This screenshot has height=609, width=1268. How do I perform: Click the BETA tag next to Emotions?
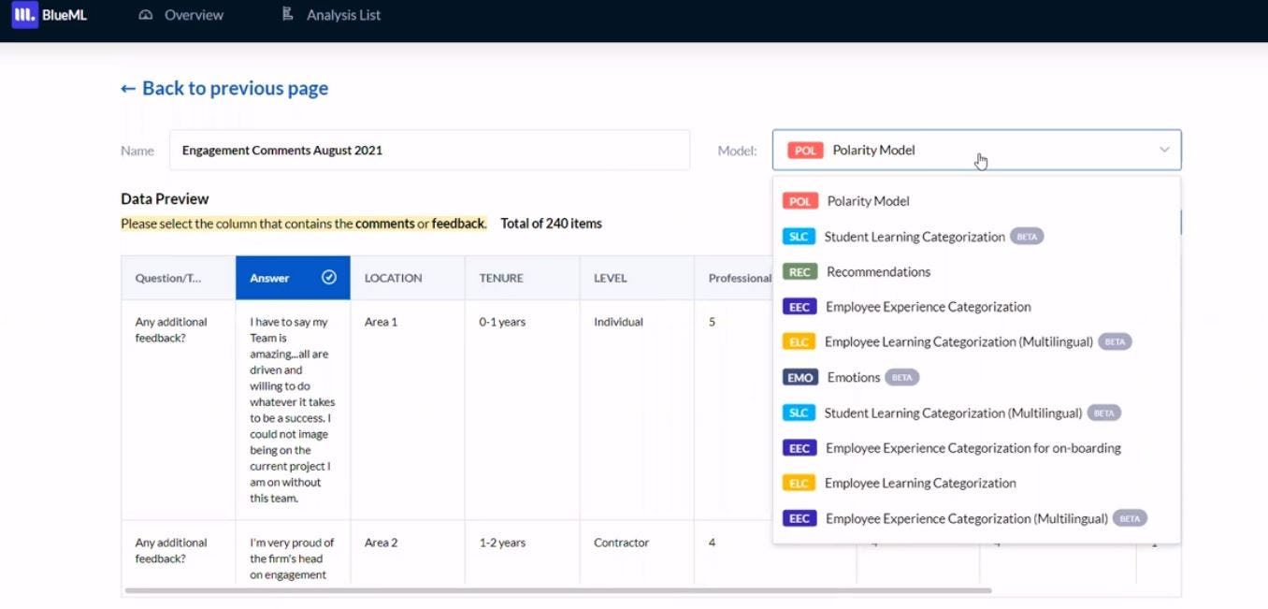coord(902,378)
